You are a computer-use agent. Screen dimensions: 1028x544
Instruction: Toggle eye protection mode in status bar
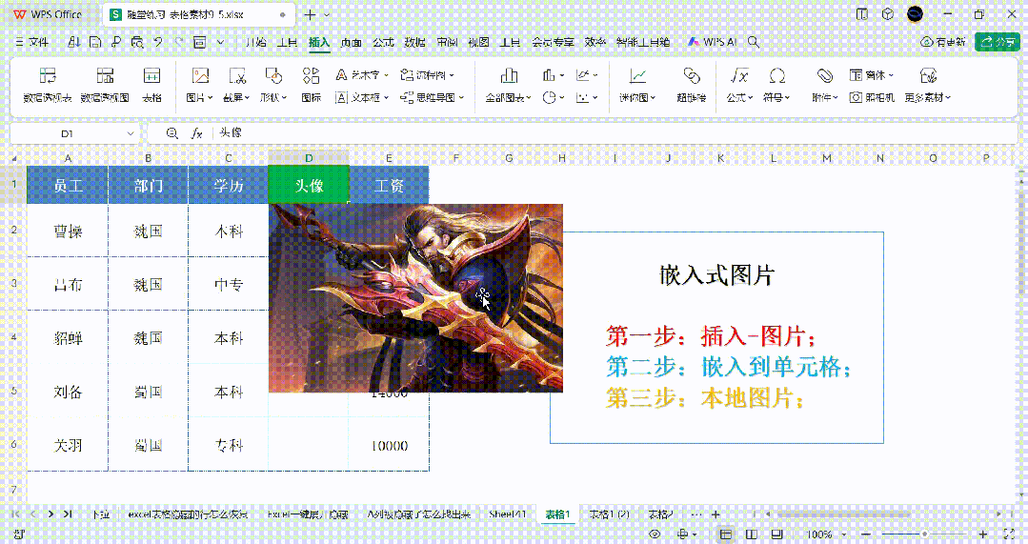655,534
